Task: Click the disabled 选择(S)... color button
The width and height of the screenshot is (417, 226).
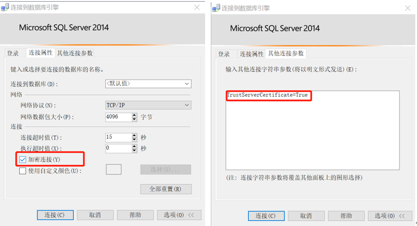Action: pyautogui.click(x=165, y=169)
